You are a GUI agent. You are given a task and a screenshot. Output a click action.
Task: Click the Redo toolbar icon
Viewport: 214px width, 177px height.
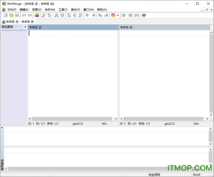point(30,15)
